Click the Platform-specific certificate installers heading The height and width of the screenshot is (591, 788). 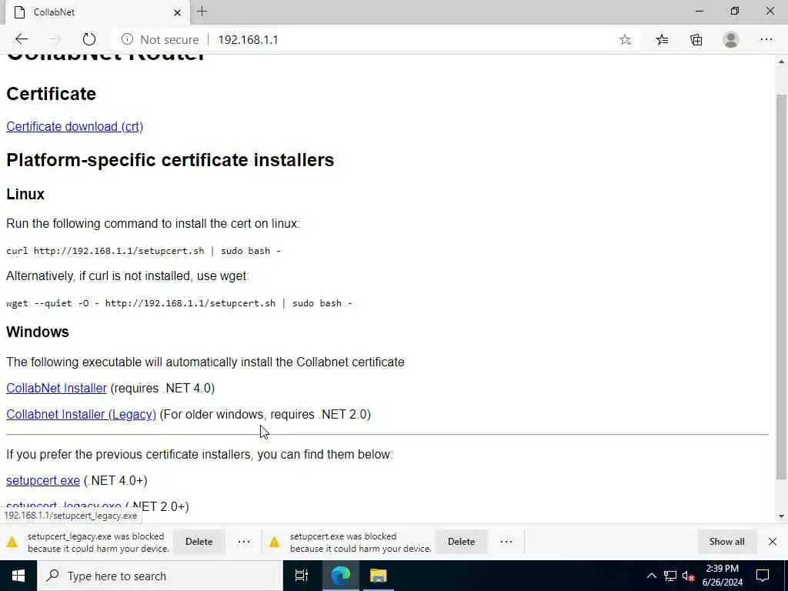(x=170, y=160)
